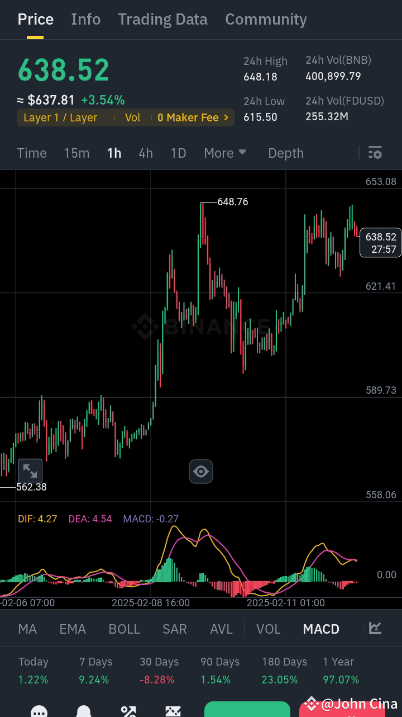Open the 0 Maker Fee chevron link
Image resolution: width=402 pixels, height=717 pixels.
[x=193, y=117]
